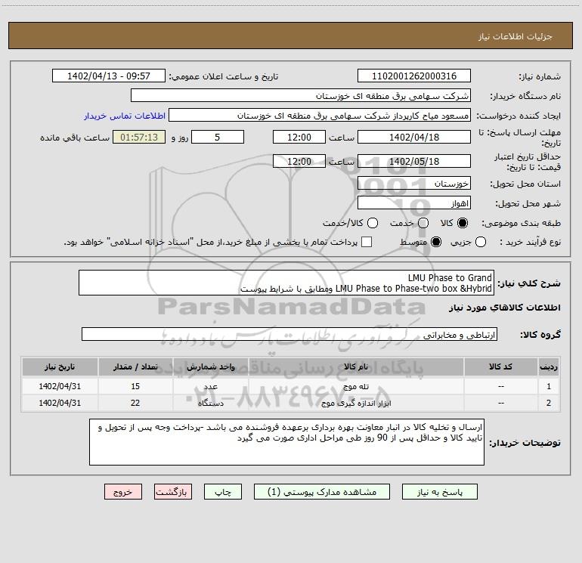This screenshot has width=582, height=563.
Task: Click the quantity cell showing 22
Action: click(x=135, y=403)
